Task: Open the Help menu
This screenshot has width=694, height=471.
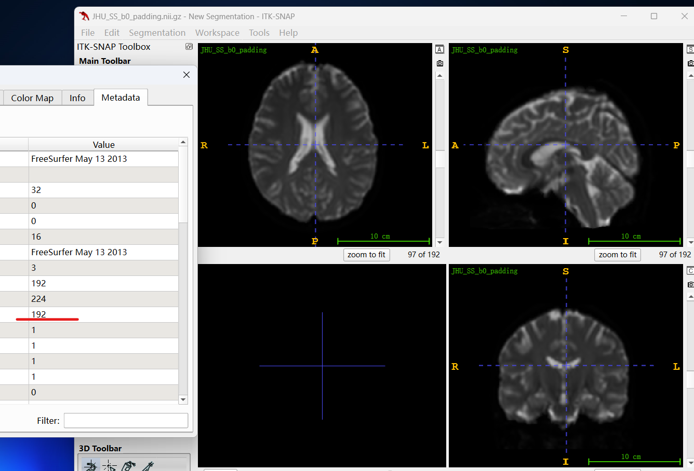Action: pos(288,33)
